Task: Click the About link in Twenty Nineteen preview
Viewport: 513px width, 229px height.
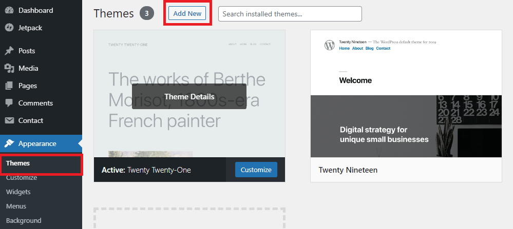Action: [357, 48]
